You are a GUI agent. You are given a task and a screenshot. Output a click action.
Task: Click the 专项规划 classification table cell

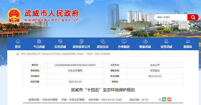tap(155, 71)
